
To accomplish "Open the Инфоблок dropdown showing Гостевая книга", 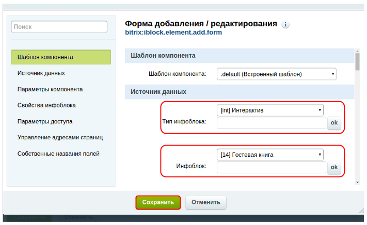I will click(269, 154).
